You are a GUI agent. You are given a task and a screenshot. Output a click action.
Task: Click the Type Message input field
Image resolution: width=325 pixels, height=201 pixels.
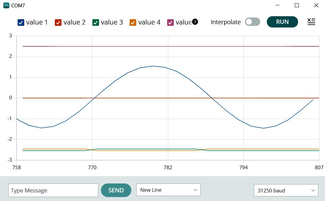(53, 190)
